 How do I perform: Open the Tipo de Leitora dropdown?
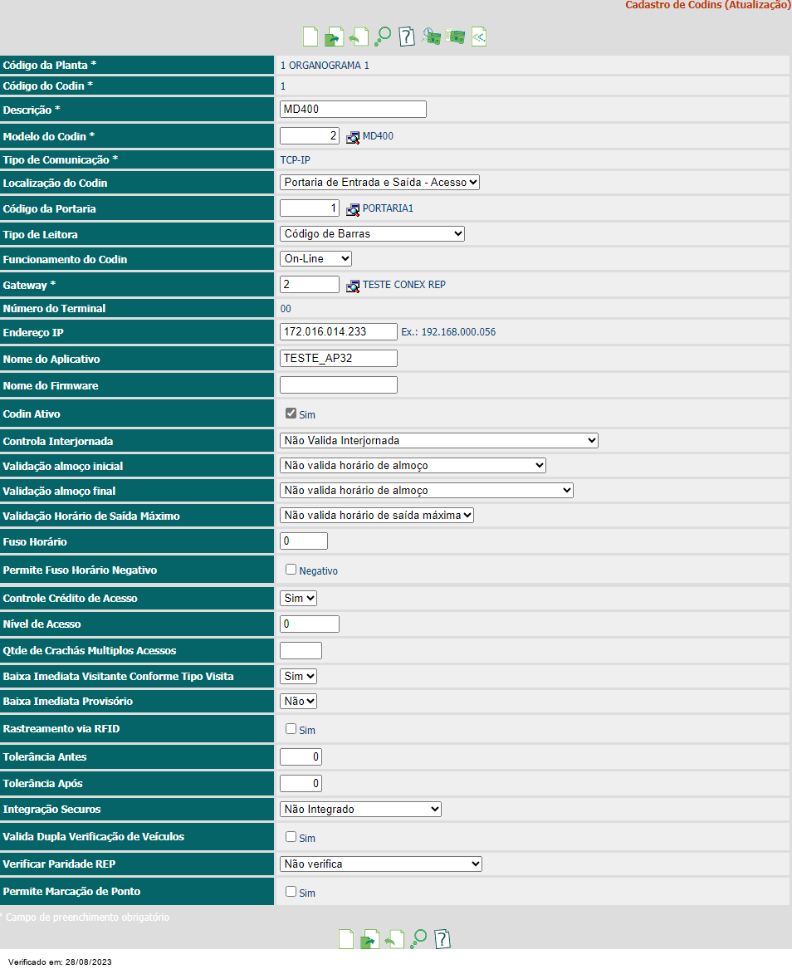coord(372,233)
